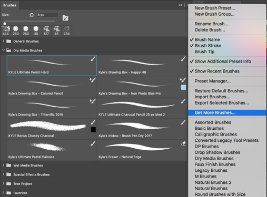Choose Import Brushes menu item
The image size is (267, 197).
tap(212, 97)
